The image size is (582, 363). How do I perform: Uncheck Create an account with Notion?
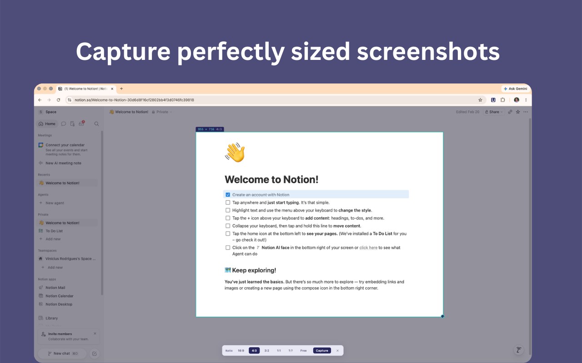pos(228,195)
